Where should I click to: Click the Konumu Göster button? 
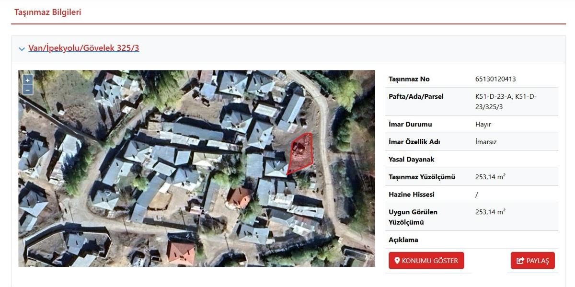tap(426, 261)
